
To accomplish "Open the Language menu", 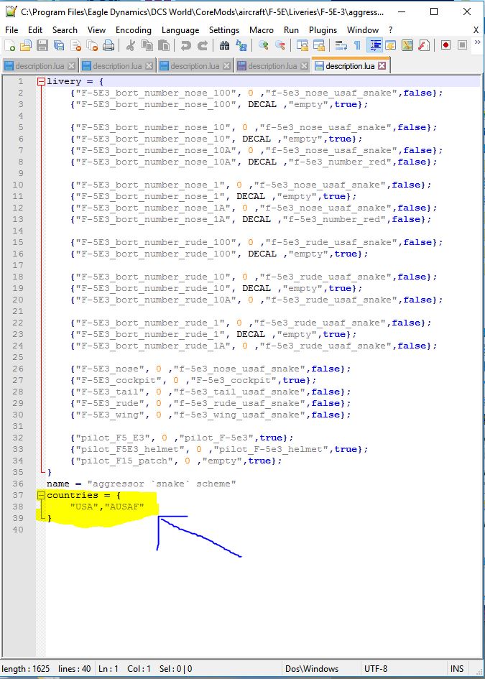I will 180,30.
